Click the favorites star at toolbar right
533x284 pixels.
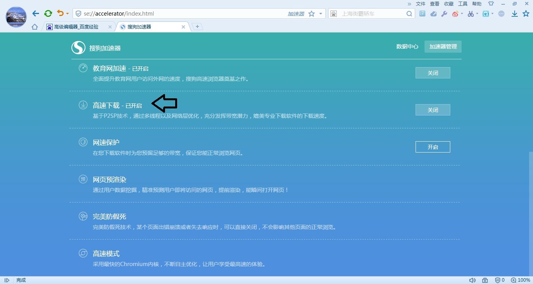(x=526, y=13)
